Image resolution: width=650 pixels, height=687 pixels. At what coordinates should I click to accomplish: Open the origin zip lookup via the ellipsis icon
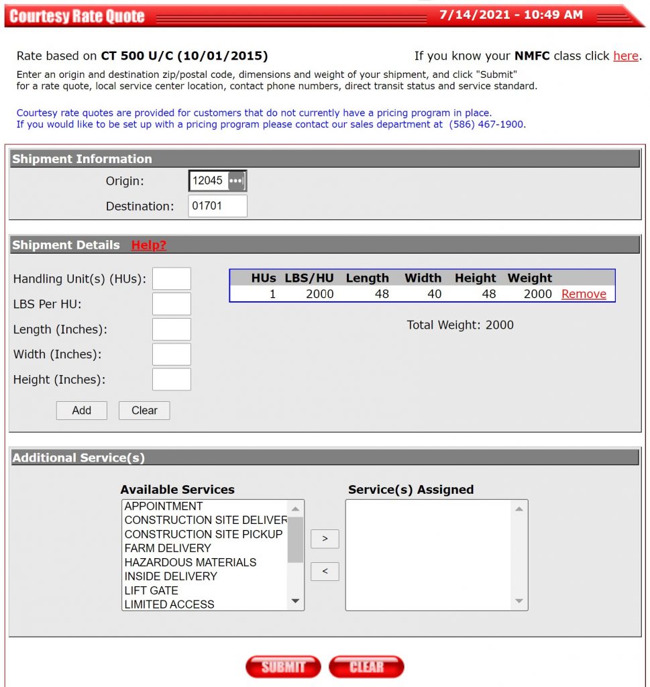point(236,180)
